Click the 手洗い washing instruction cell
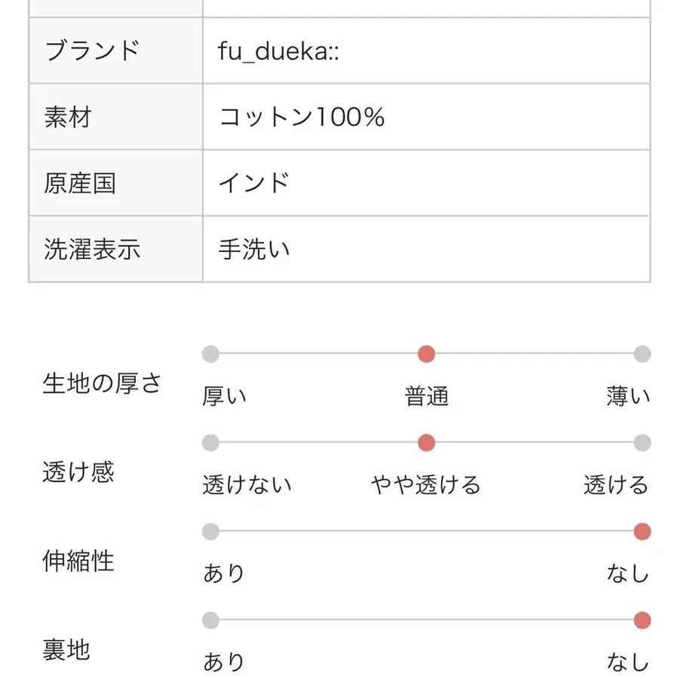The image size is (679, 679). point(426,250)
